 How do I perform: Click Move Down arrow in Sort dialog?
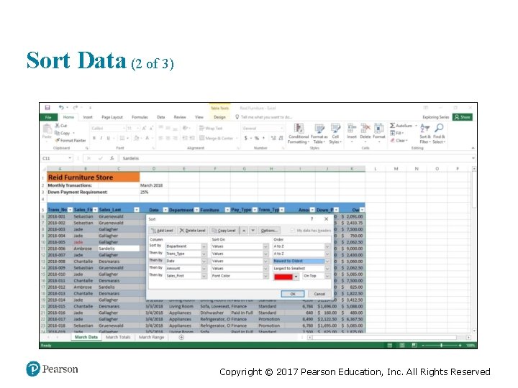[x=253, y=231]
